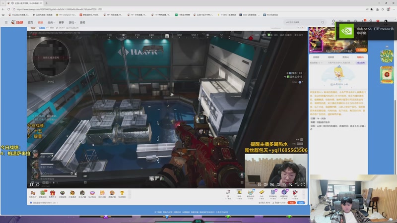Toggle the favorite star in address bar
Screen dimensions: 397x223
click(x=371, y=9)
